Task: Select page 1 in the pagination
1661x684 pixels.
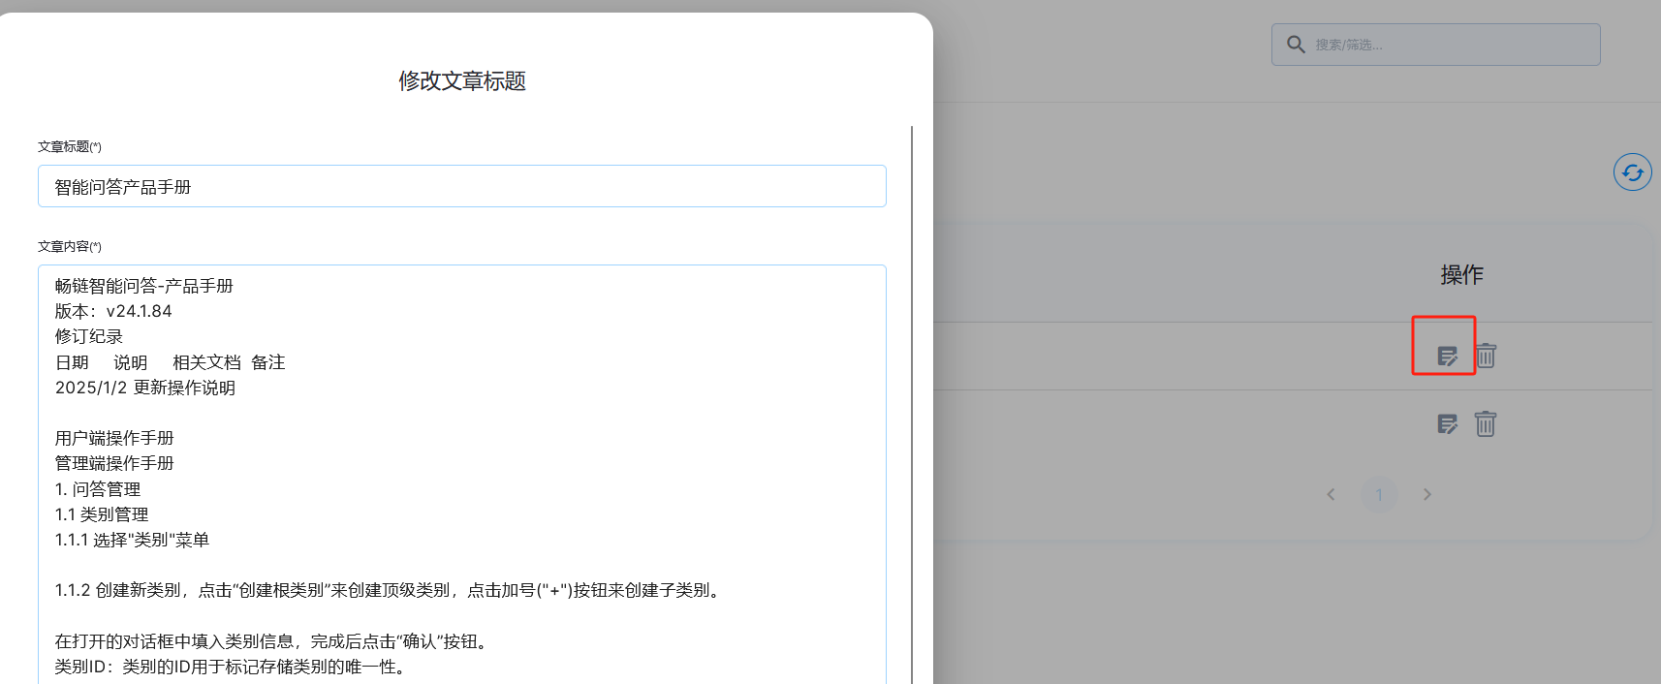Action: coord(1379,495)
